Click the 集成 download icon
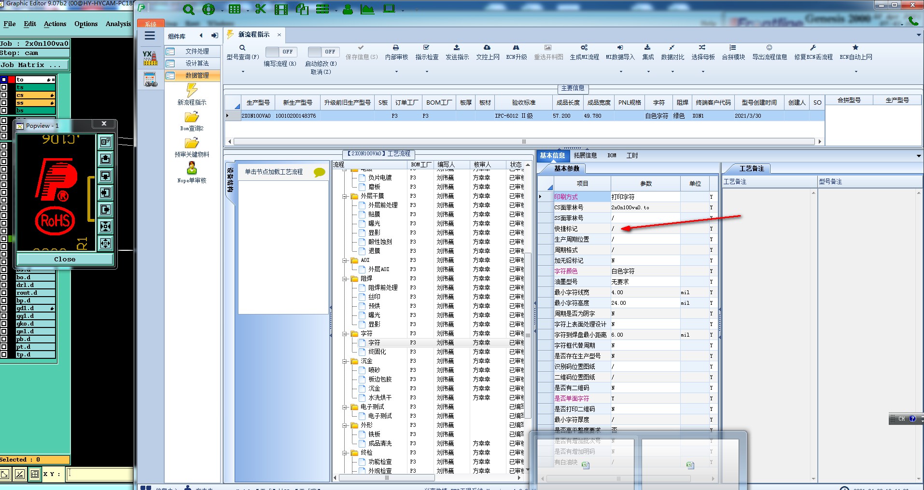Screen dimensions: 924x490 647,48
